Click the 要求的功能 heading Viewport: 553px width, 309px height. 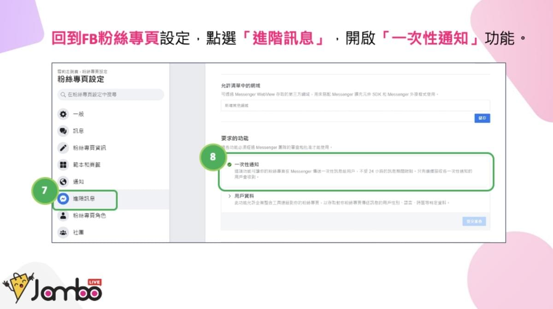[235, 138]
